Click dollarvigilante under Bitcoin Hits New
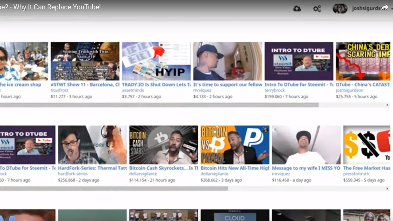This screenshot has width=393, height=221. 214,174
